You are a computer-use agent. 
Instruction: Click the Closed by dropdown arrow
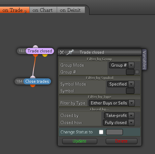coord(131,115)
